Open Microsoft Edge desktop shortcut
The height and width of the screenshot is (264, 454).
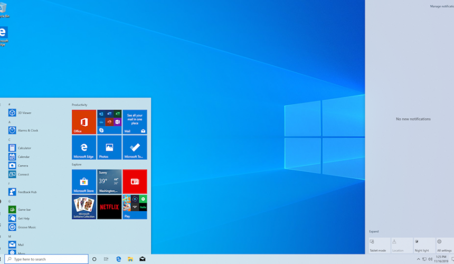4,36
